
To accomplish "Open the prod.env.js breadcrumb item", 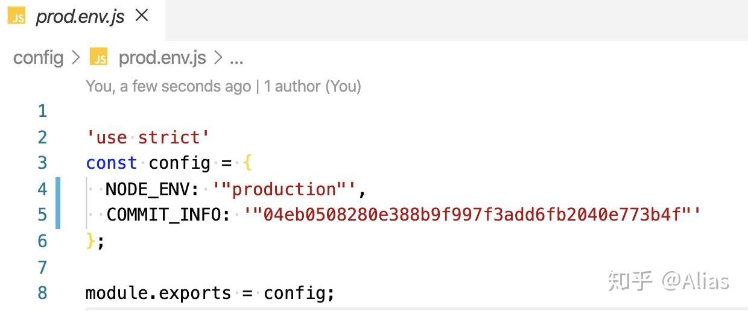I will click(x=162, y=58).
